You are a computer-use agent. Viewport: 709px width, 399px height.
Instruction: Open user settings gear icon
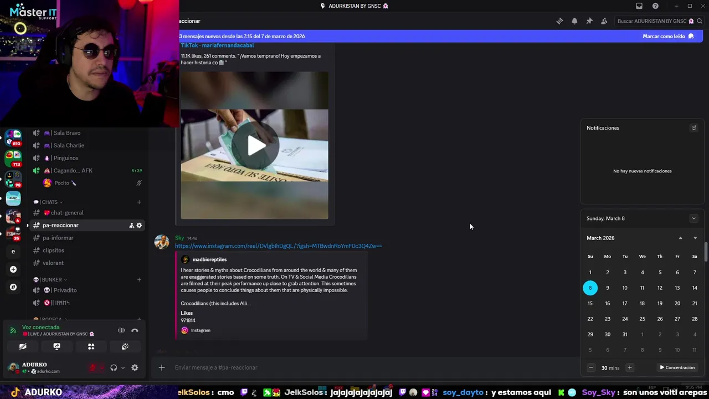[x=135, y=367]
